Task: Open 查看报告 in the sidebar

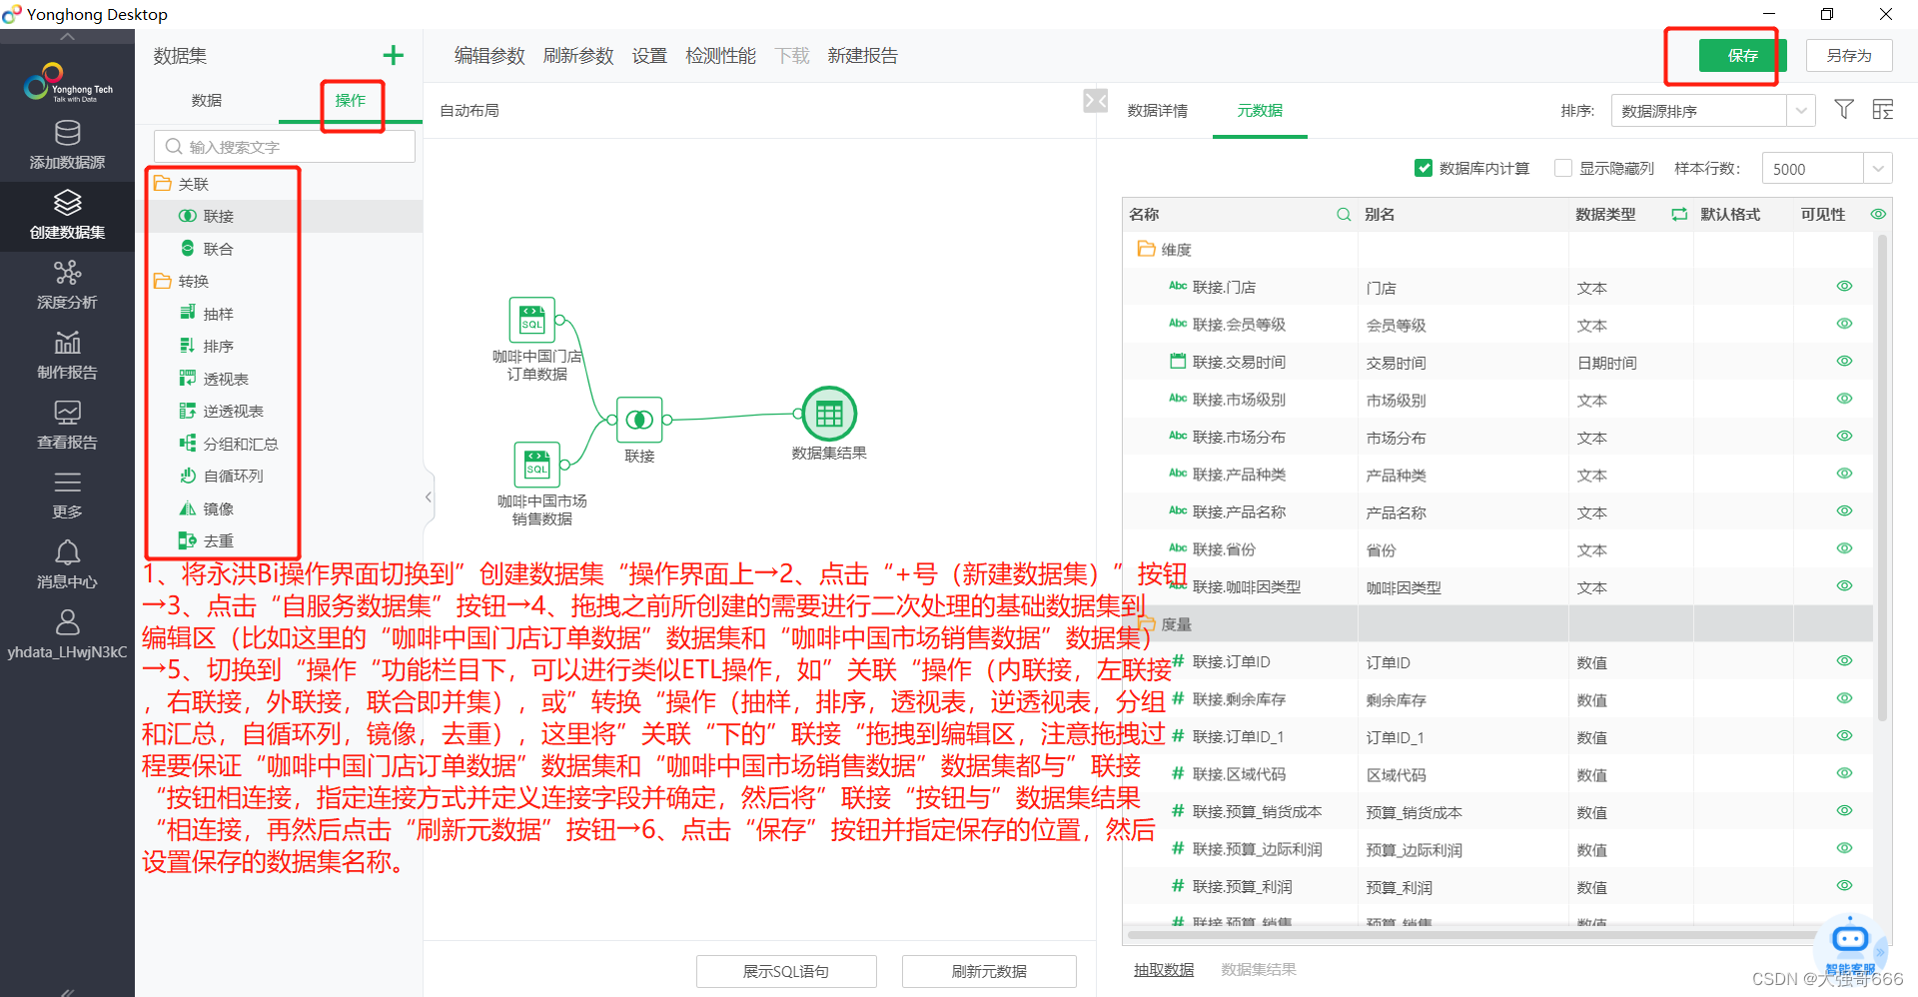Action: click(x=67, y=425)
